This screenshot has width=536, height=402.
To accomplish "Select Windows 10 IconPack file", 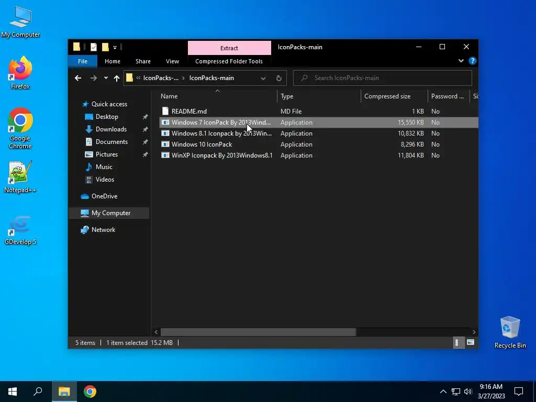I will [x=202, y=144].
